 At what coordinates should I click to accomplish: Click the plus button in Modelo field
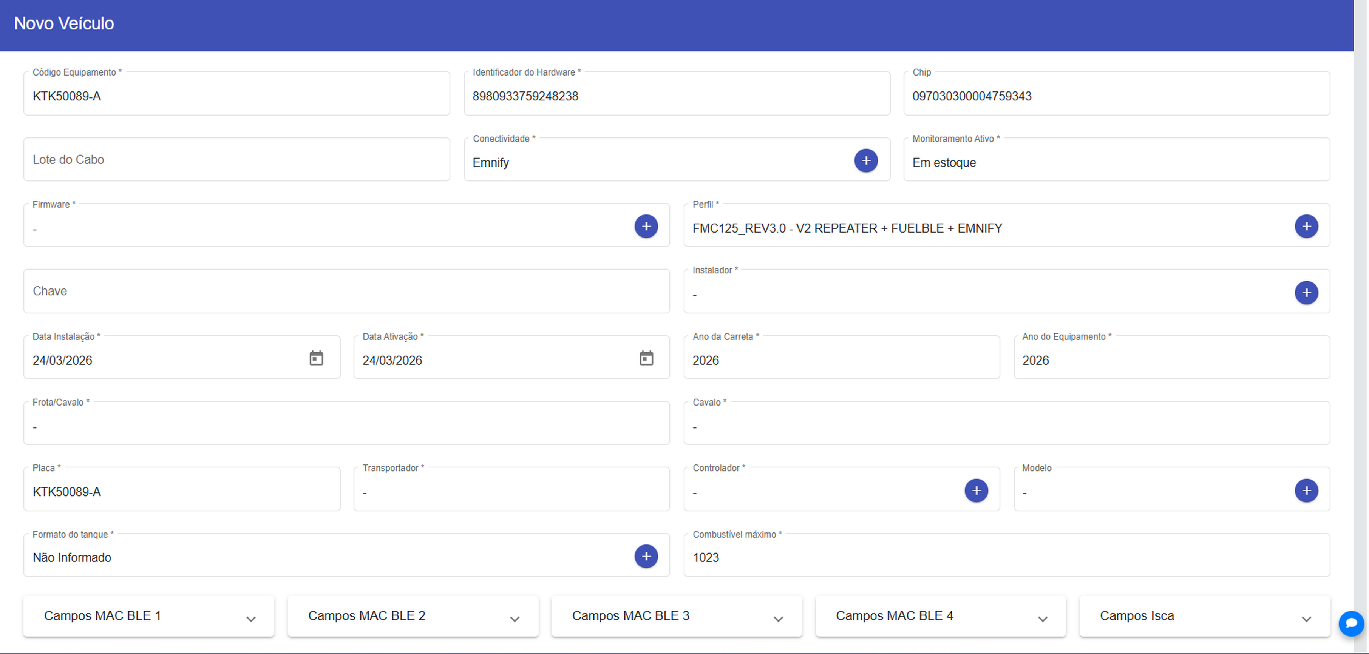1306,490
